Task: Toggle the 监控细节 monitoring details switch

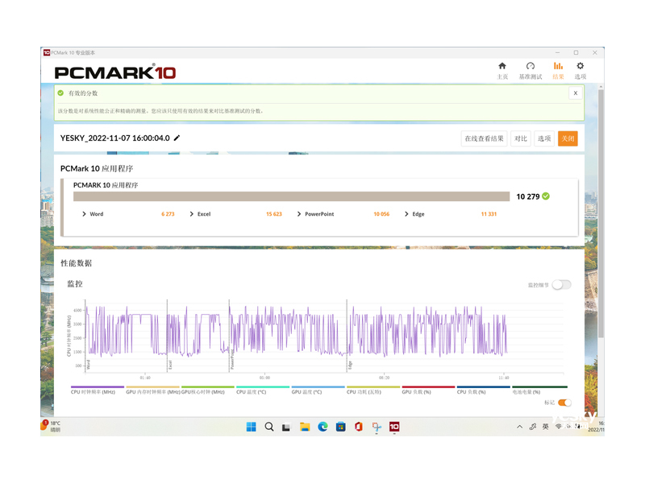Action: pyautogui.click(x=561, y=285)
